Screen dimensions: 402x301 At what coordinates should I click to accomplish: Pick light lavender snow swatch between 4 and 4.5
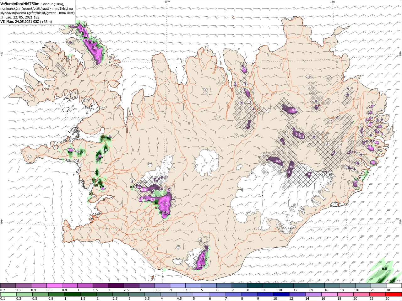pos(178,286)
